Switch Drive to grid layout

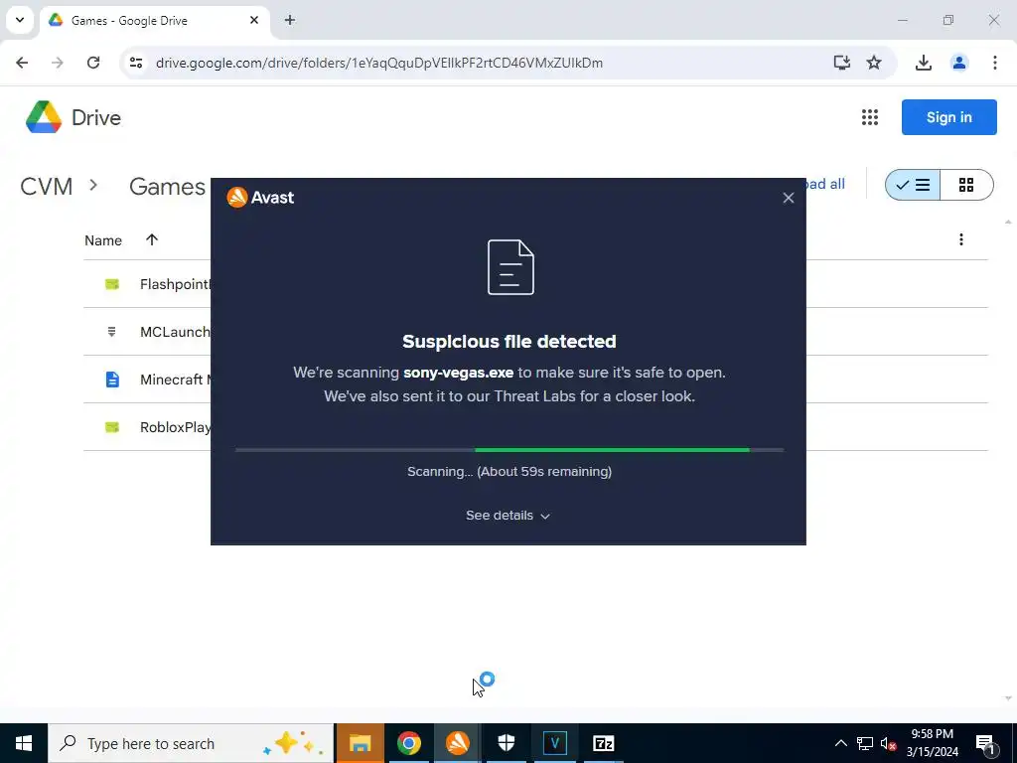tap(966, 185)
